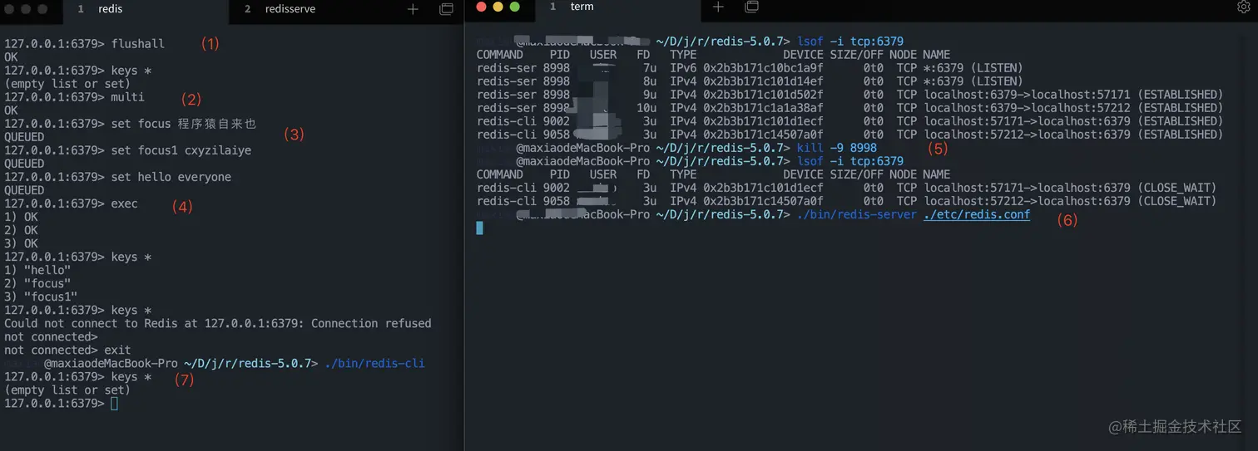The height and width of the screenshot is (451, 1258).
Task: Click the 1) "hello" key result
Action: click(x=37, y=270)
